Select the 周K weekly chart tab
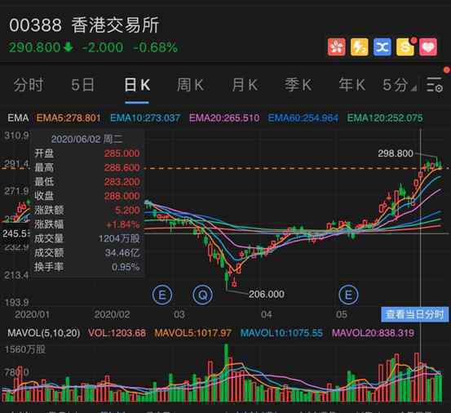This screenshot has width=451, height=413. [190, 85]
